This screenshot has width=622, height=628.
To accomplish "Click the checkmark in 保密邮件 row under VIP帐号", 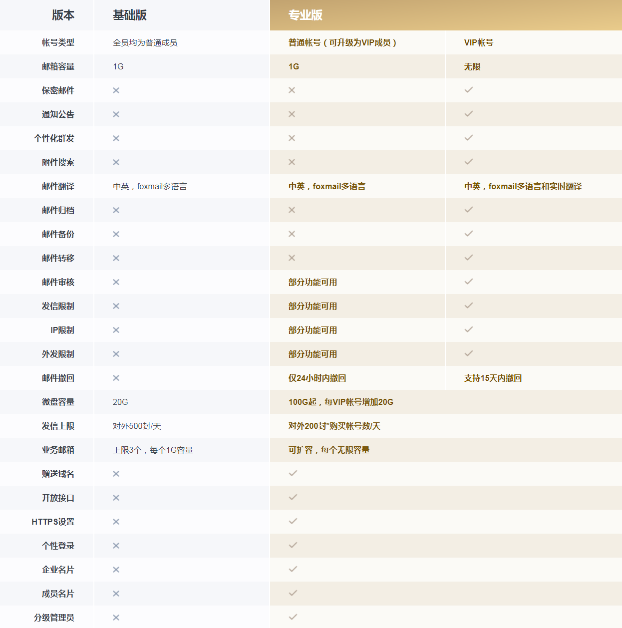I will click(469, 90).
